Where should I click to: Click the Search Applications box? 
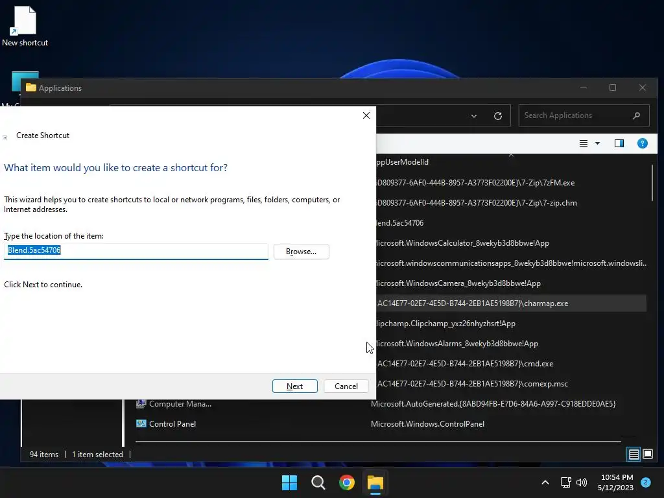[584, 115]
